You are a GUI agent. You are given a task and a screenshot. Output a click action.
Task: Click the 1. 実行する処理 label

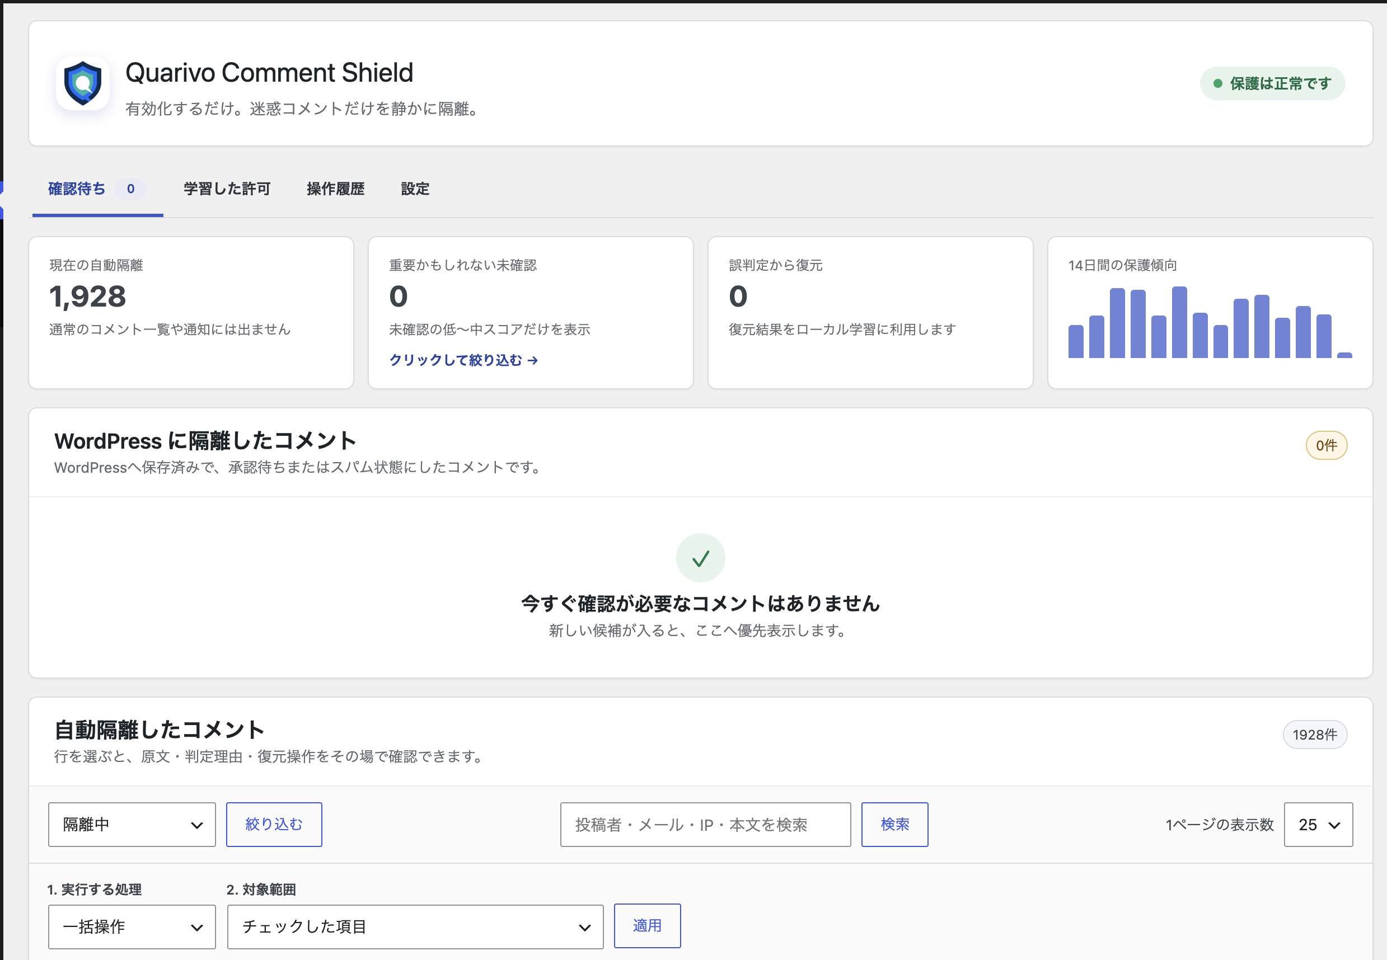pyautogui.click(x=95, y=889)
